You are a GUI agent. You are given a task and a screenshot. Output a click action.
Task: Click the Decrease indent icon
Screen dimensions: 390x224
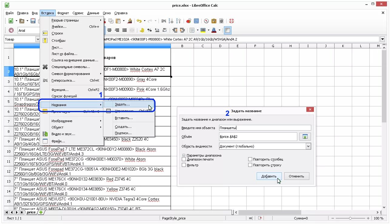175,30
